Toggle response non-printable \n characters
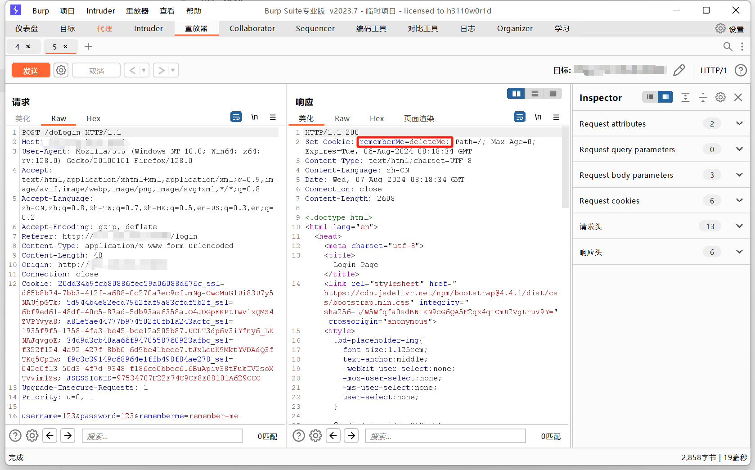The image size is (755, 470). 538,117
